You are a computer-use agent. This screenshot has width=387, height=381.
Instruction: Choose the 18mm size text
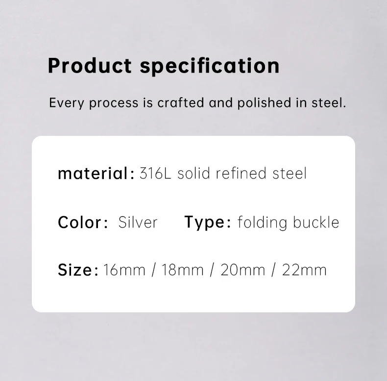[x=182, y=270]
